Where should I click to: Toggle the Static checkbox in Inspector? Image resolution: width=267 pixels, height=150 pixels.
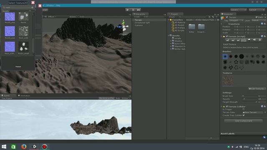pos(257,17)
